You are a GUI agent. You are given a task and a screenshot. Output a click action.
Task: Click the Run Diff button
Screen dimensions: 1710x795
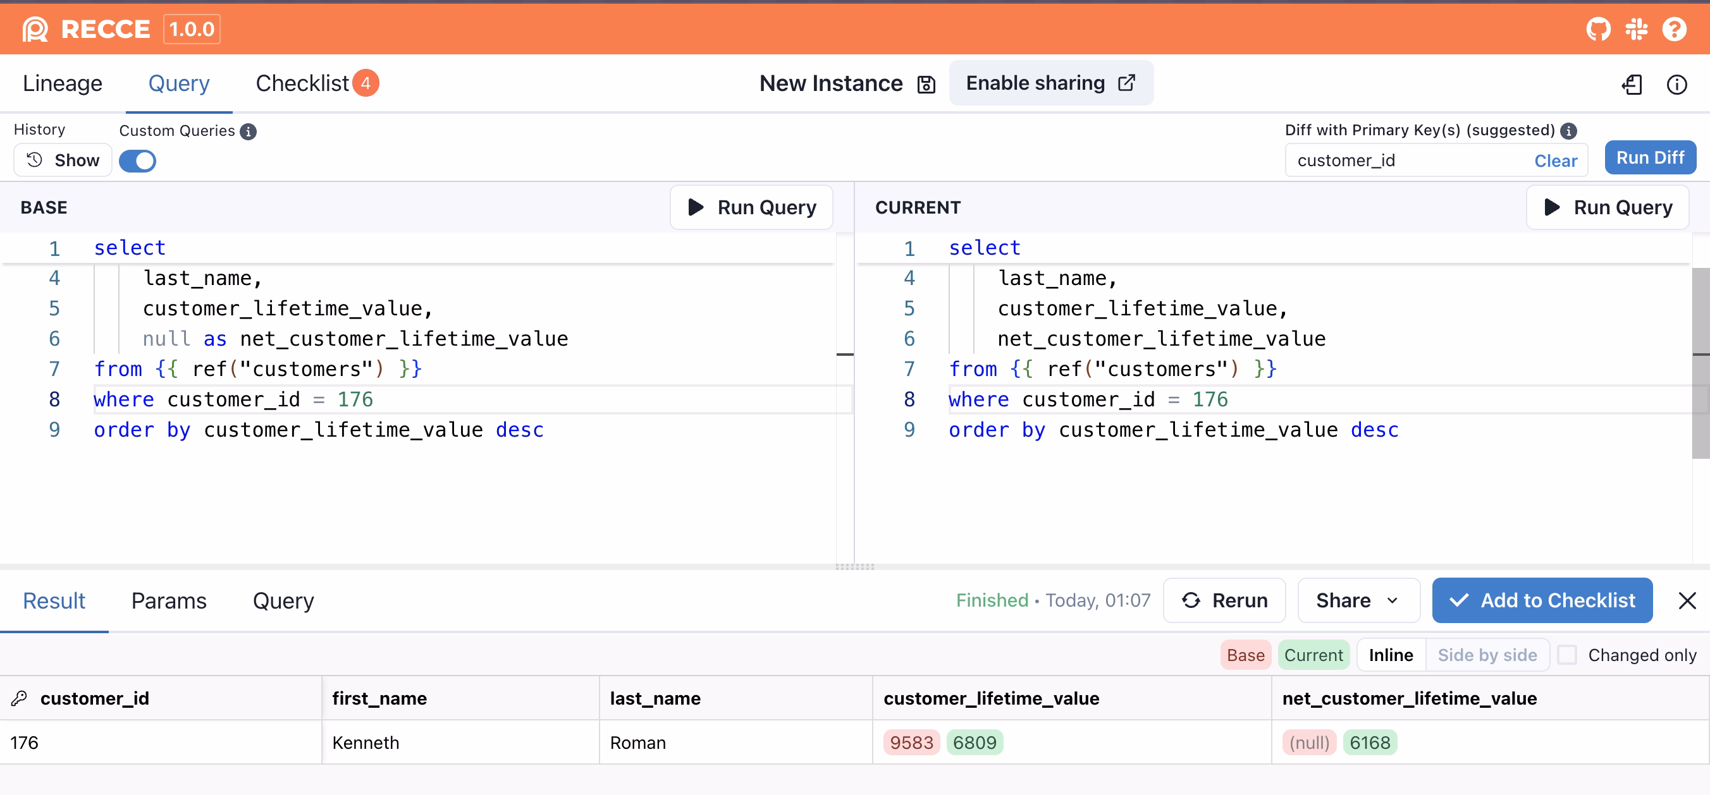1649,158
